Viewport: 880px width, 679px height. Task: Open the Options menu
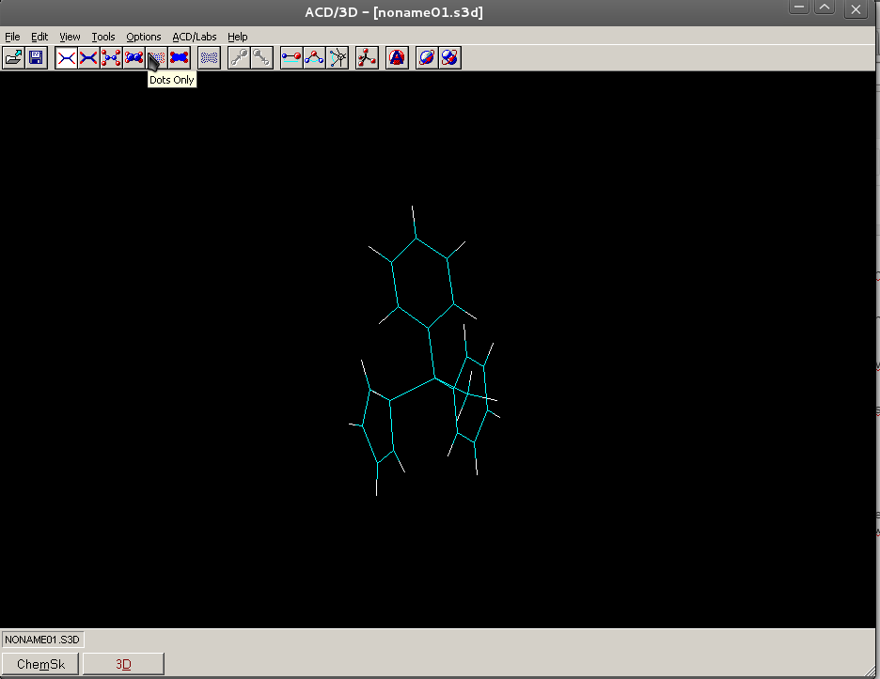143,37
